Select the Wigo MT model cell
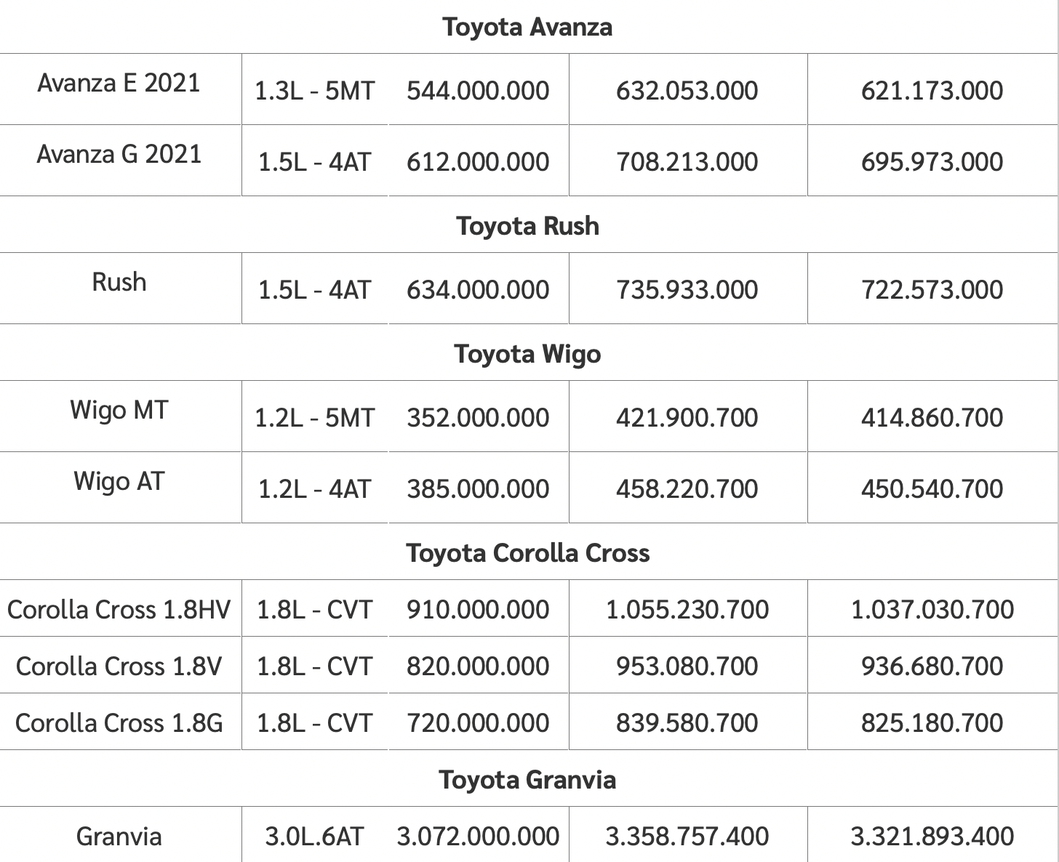The width and height of the screenshot is (1059, 862). tap(119, 410)
